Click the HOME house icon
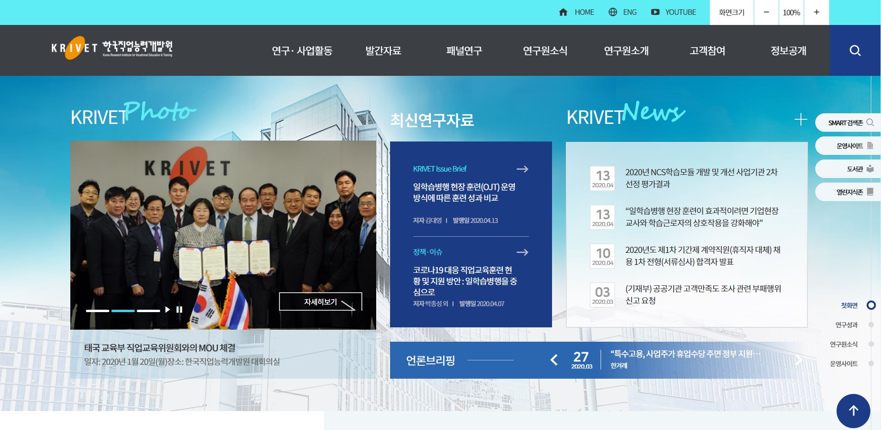881x430 pixels. pyautogui.click(x=563, y=12)
